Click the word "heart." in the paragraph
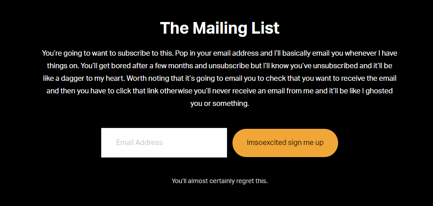This screenshot has width=433, height=206. point(117,79)
